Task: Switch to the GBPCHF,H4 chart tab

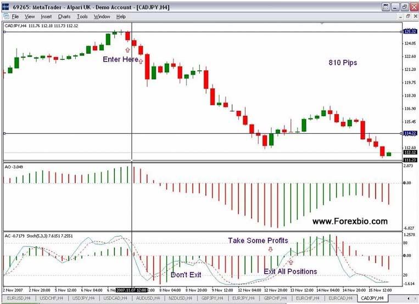Action: (x=275, y=298)
